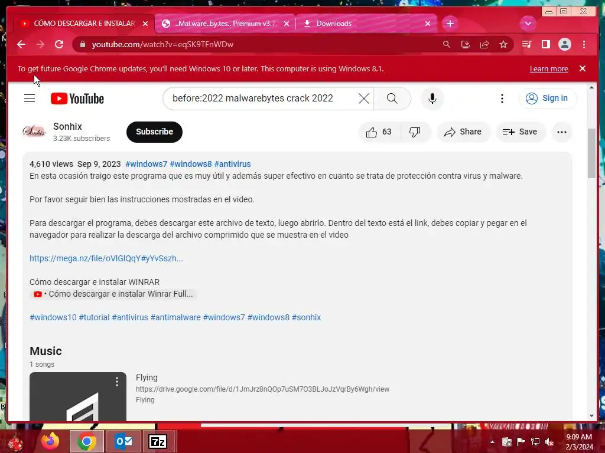Launch Firefox from the taskbar
Viewport: 605px width, 453px height.
[50, 441]
